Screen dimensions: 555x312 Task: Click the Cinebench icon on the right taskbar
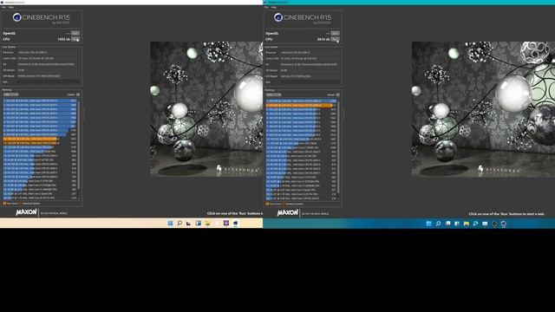click(503, 224)
